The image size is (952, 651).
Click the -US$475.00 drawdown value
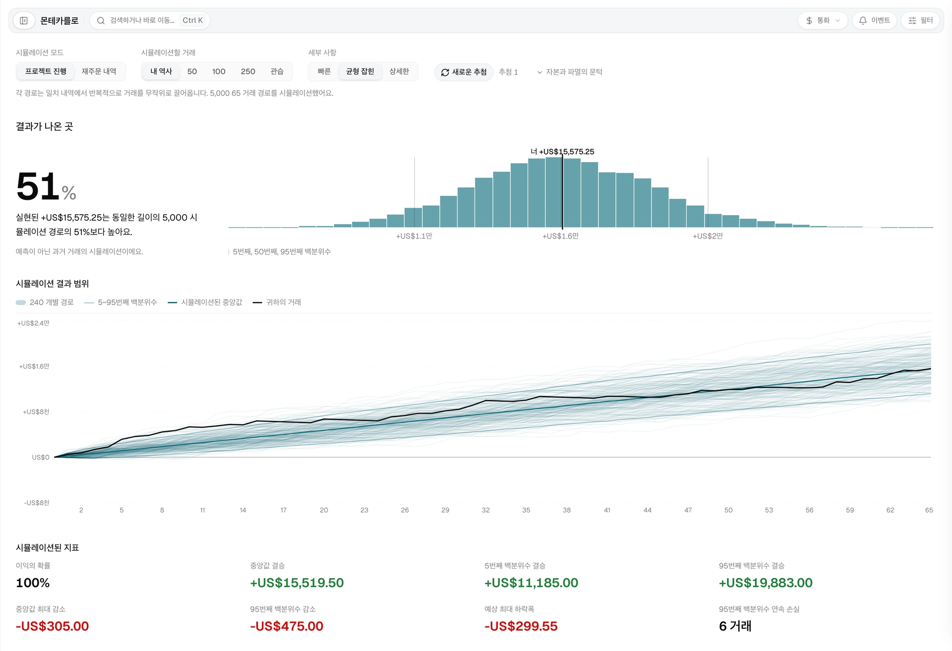[287, 626]
